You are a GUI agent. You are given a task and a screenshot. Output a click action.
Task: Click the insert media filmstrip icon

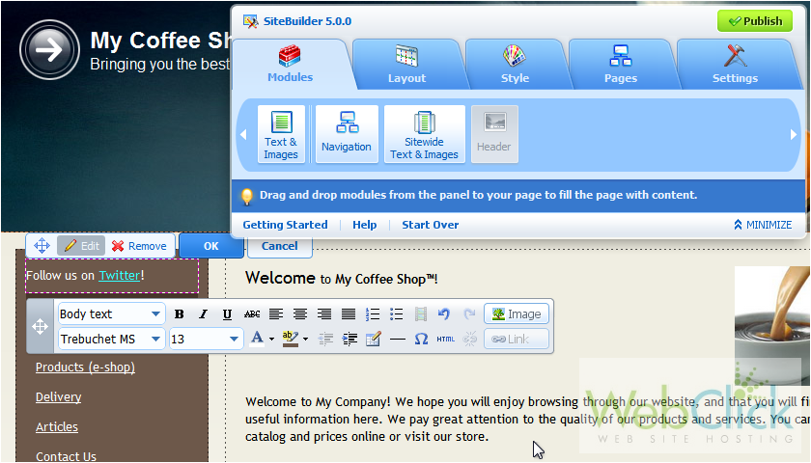421,314
